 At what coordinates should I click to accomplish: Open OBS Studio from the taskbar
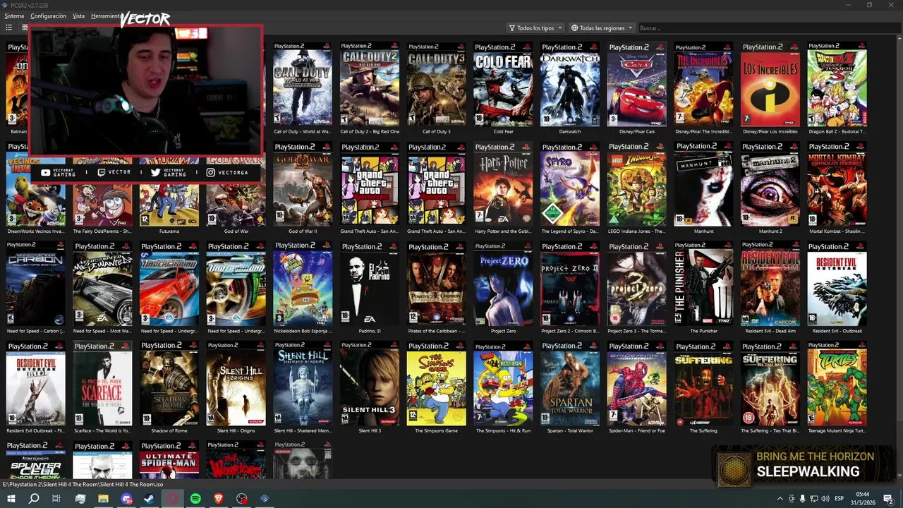point(242,499)
